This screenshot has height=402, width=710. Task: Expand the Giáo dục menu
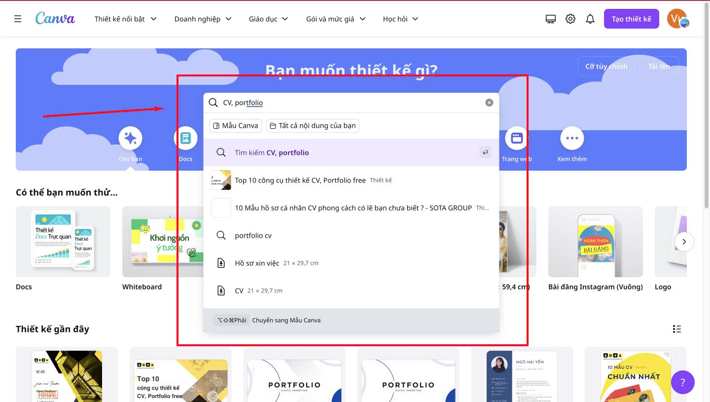tap(268, 19)
